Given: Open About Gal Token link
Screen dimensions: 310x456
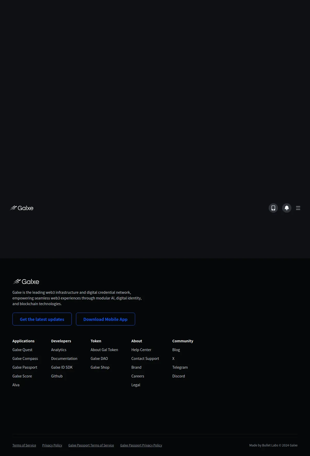Looking at the screenshot, I should (x=104, y=350).
